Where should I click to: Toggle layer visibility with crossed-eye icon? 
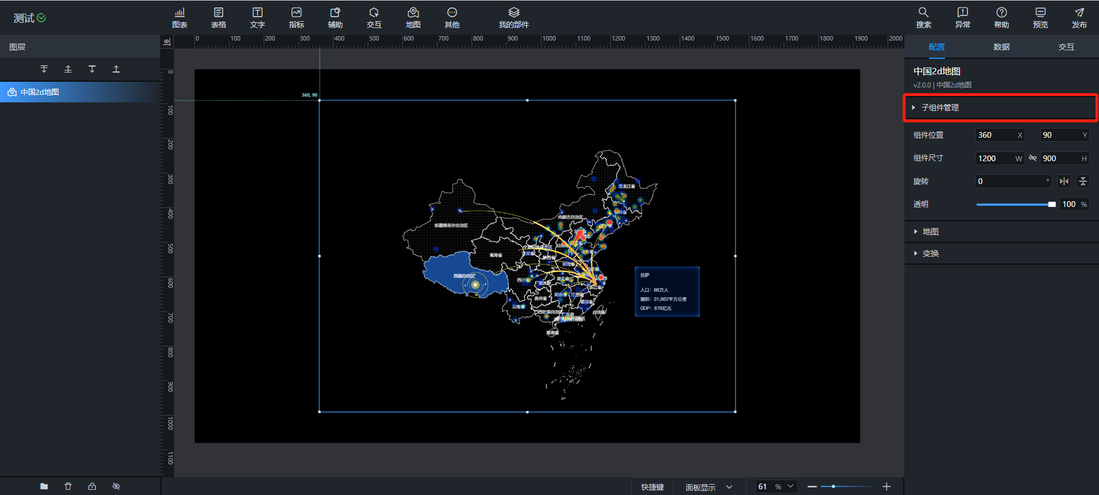[116, 486]
